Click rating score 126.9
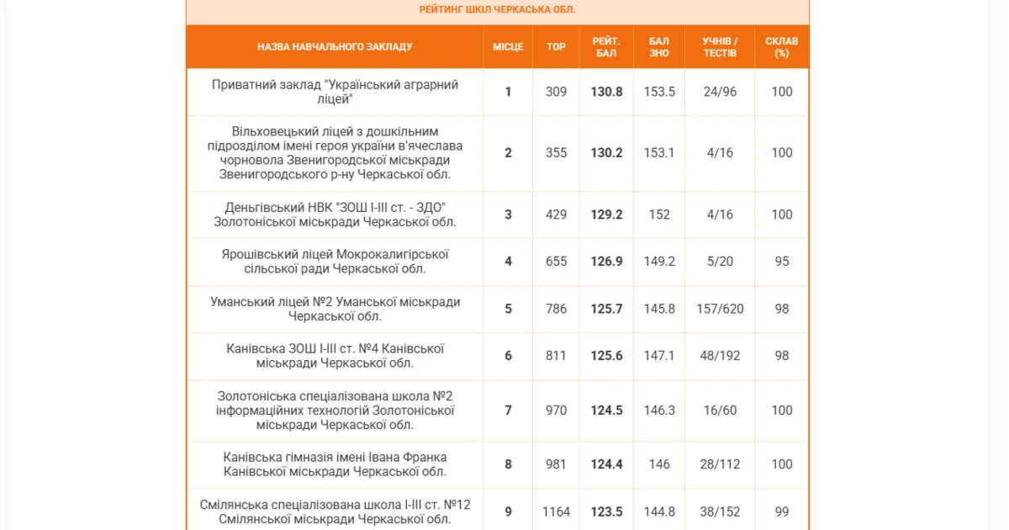1009x530 pixels. tap(606, 262)
